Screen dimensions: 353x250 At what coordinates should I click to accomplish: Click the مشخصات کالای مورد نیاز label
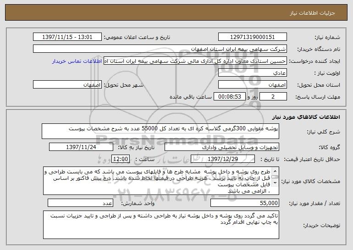[311, 181]
